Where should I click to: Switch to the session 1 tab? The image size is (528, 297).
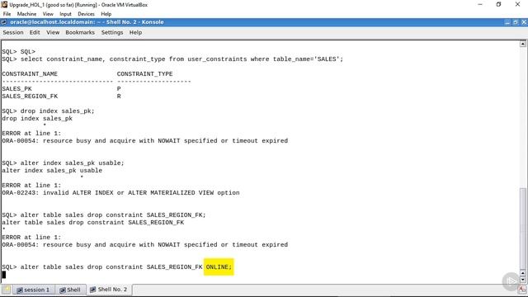(x=33, y=290)
